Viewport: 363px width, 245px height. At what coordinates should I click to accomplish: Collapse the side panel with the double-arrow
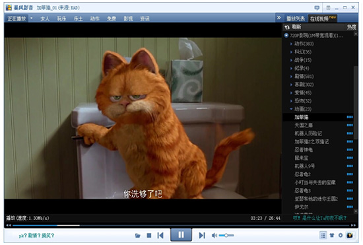tap(279, 18)
